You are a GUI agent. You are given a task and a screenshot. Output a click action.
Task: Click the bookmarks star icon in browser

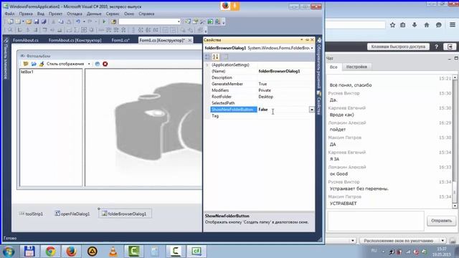coord(392,25)
